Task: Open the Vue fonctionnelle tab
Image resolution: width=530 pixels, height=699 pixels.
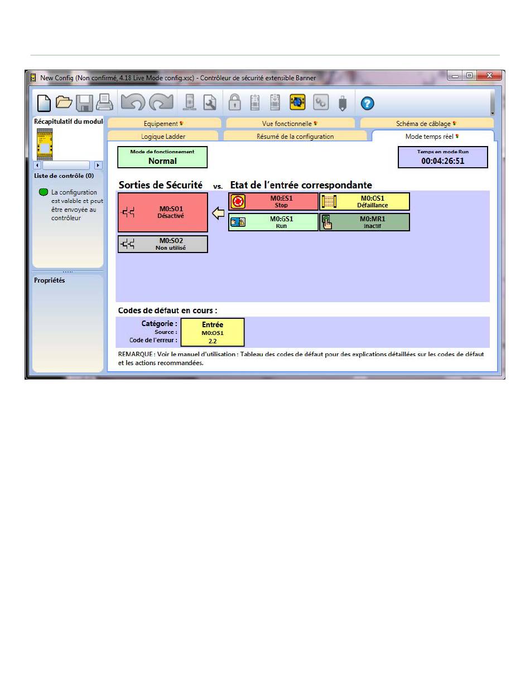Action: click(x=290, y=123)
